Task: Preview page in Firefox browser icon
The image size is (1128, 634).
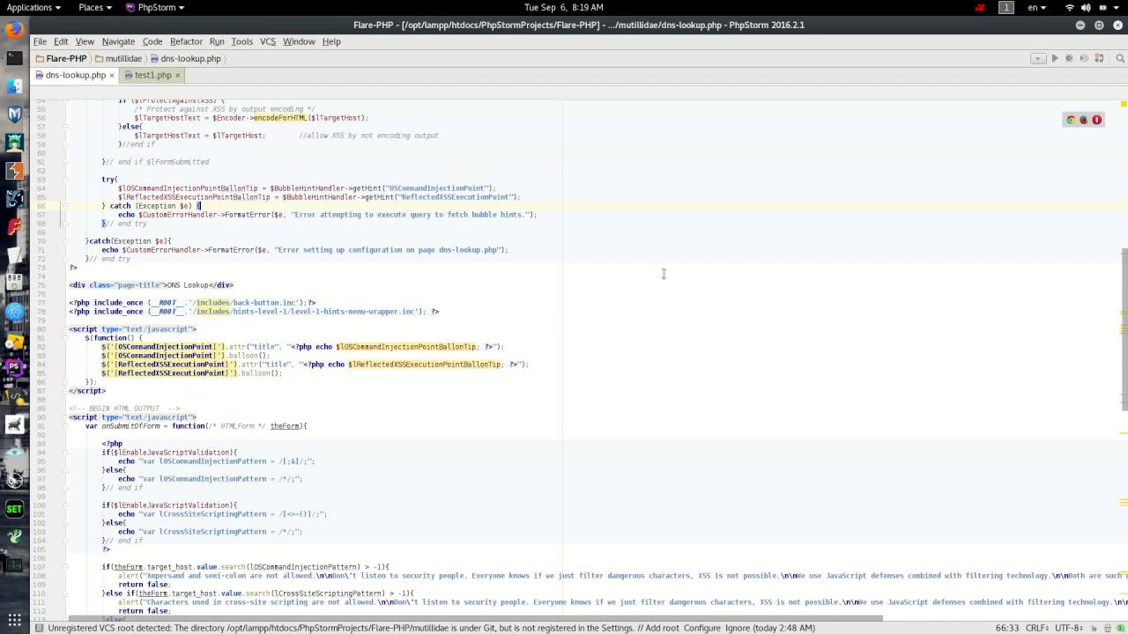Action: click(x=1084, y=120)
